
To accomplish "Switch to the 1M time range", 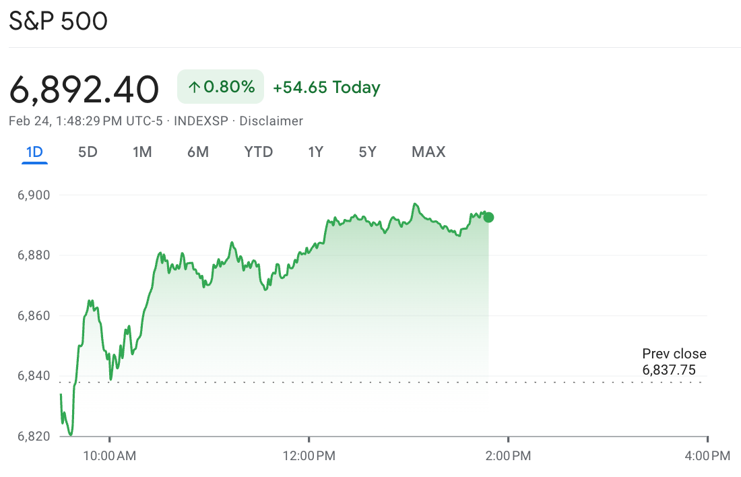I will [x=142, y=152].
